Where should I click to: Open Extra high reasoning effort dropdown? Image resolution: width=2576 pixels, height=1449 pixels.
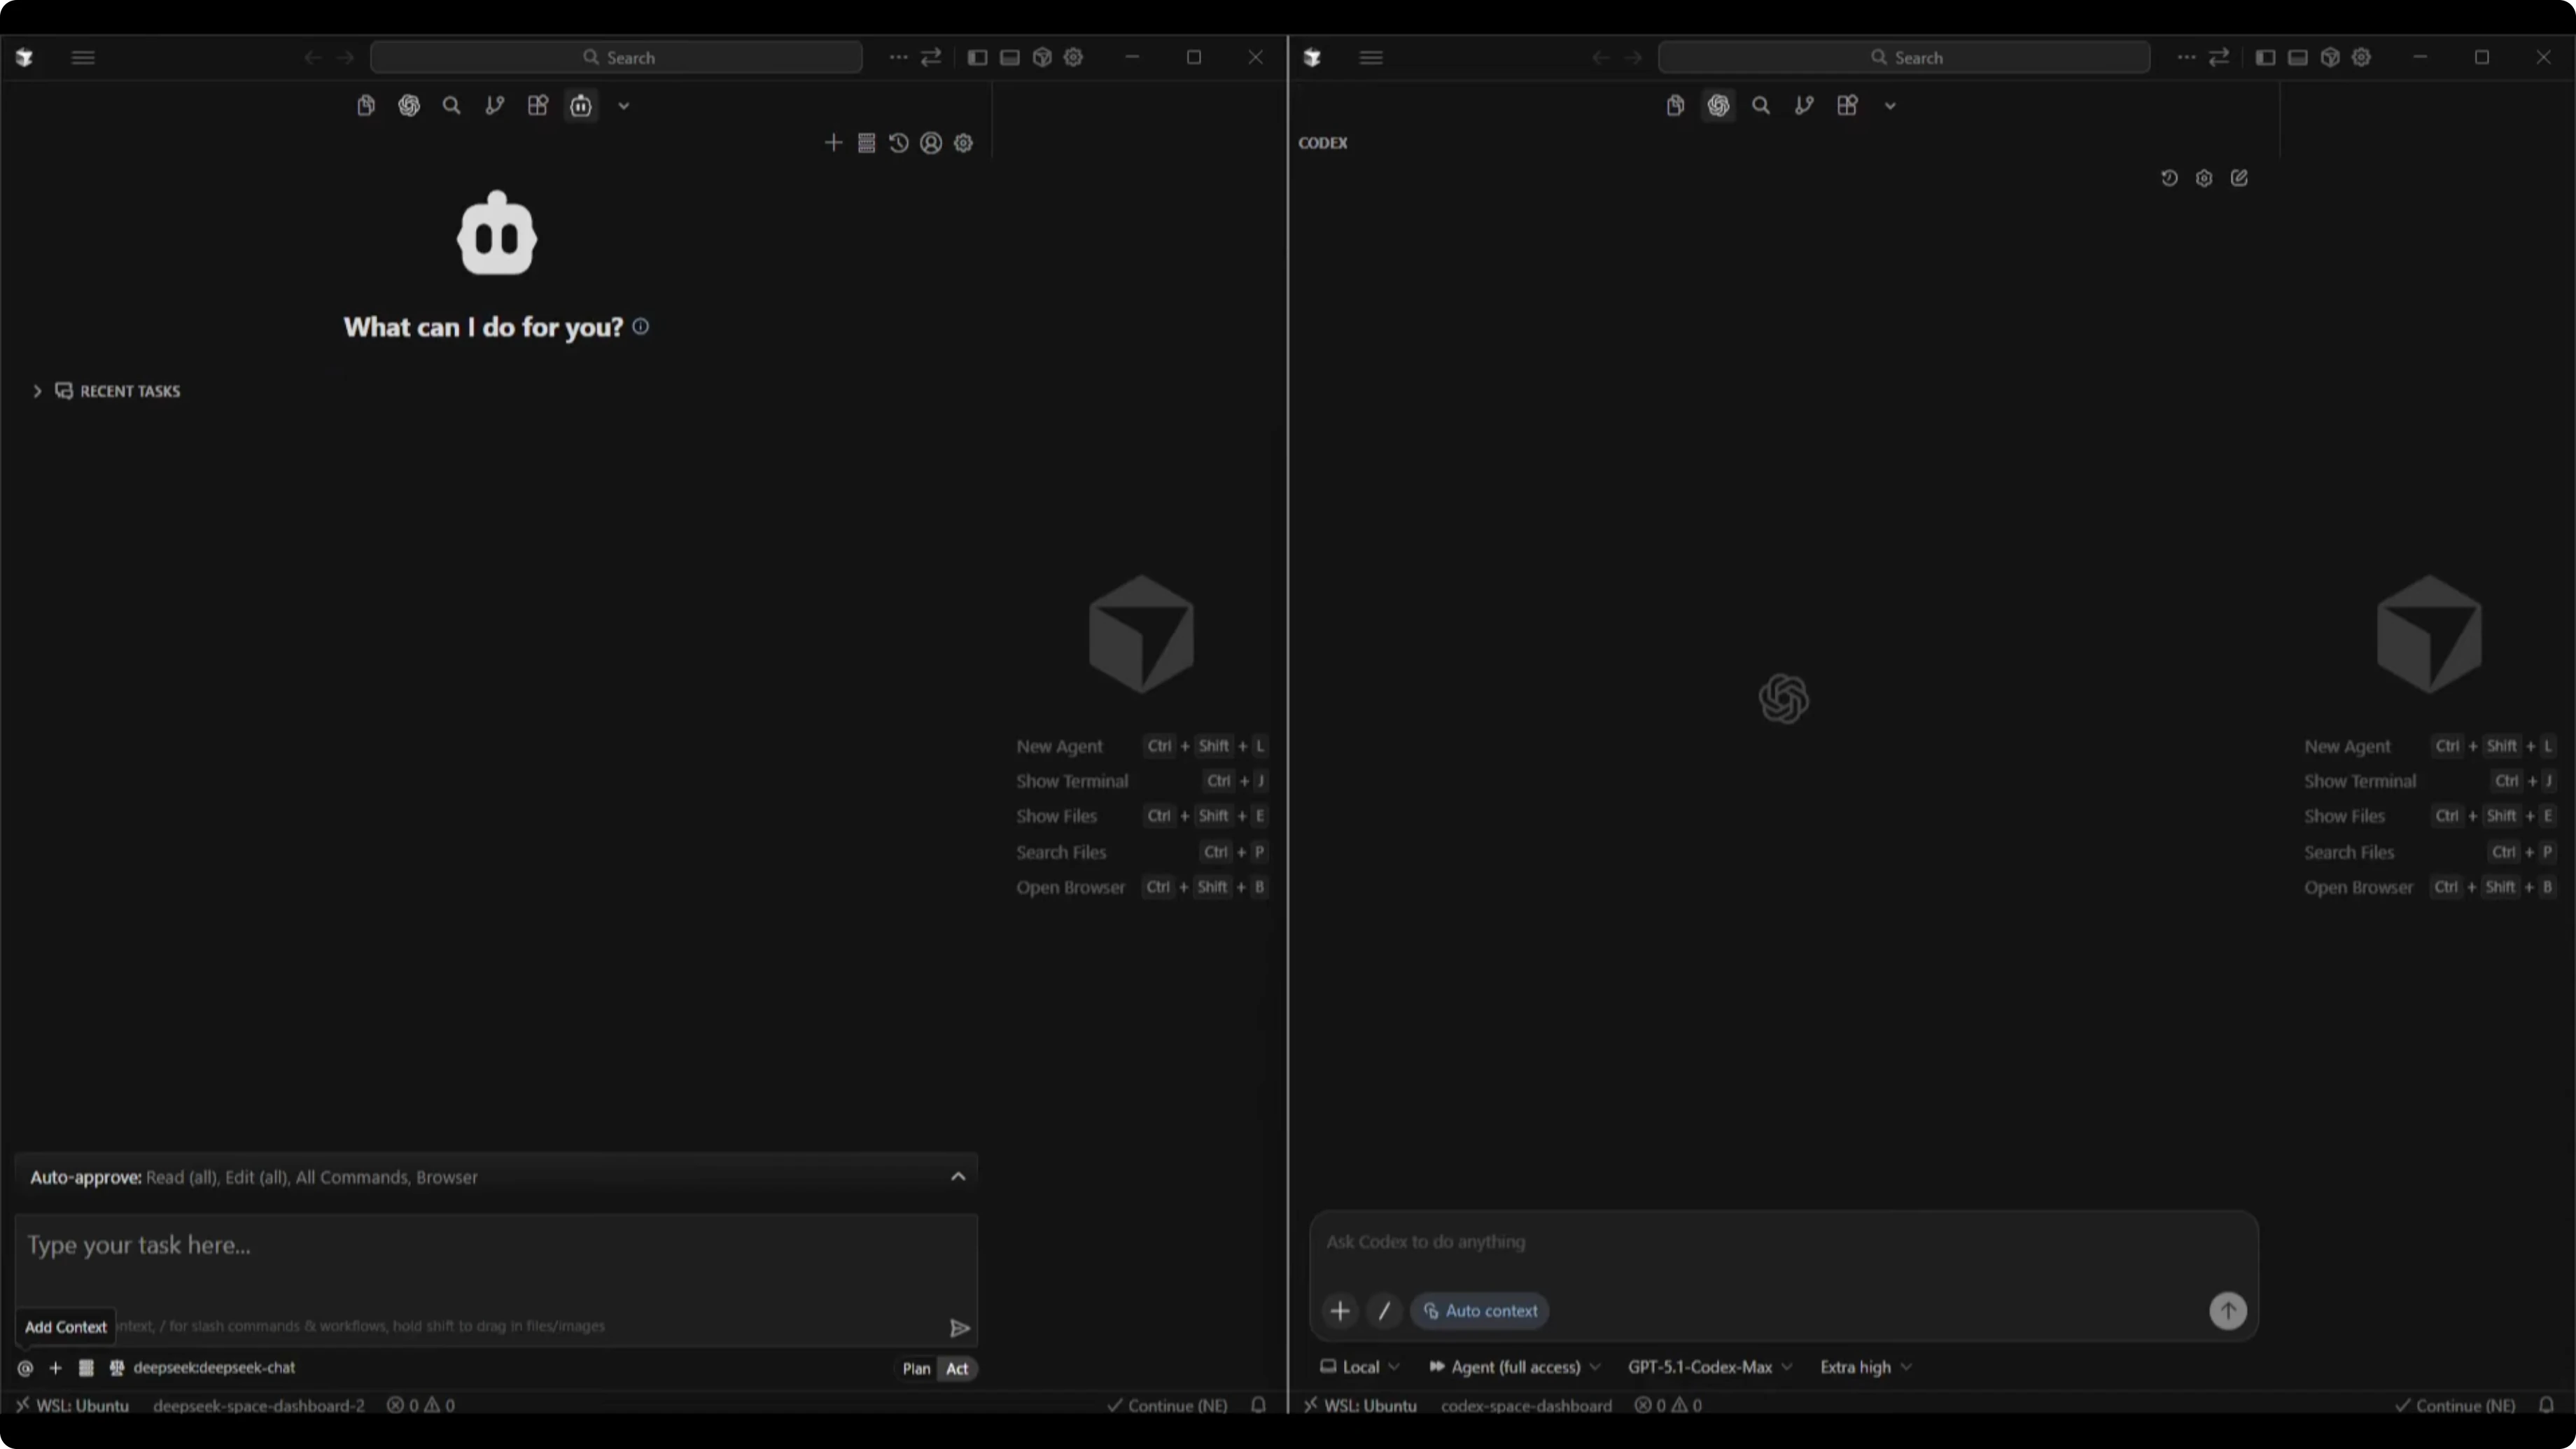tap(1865, 1367)
